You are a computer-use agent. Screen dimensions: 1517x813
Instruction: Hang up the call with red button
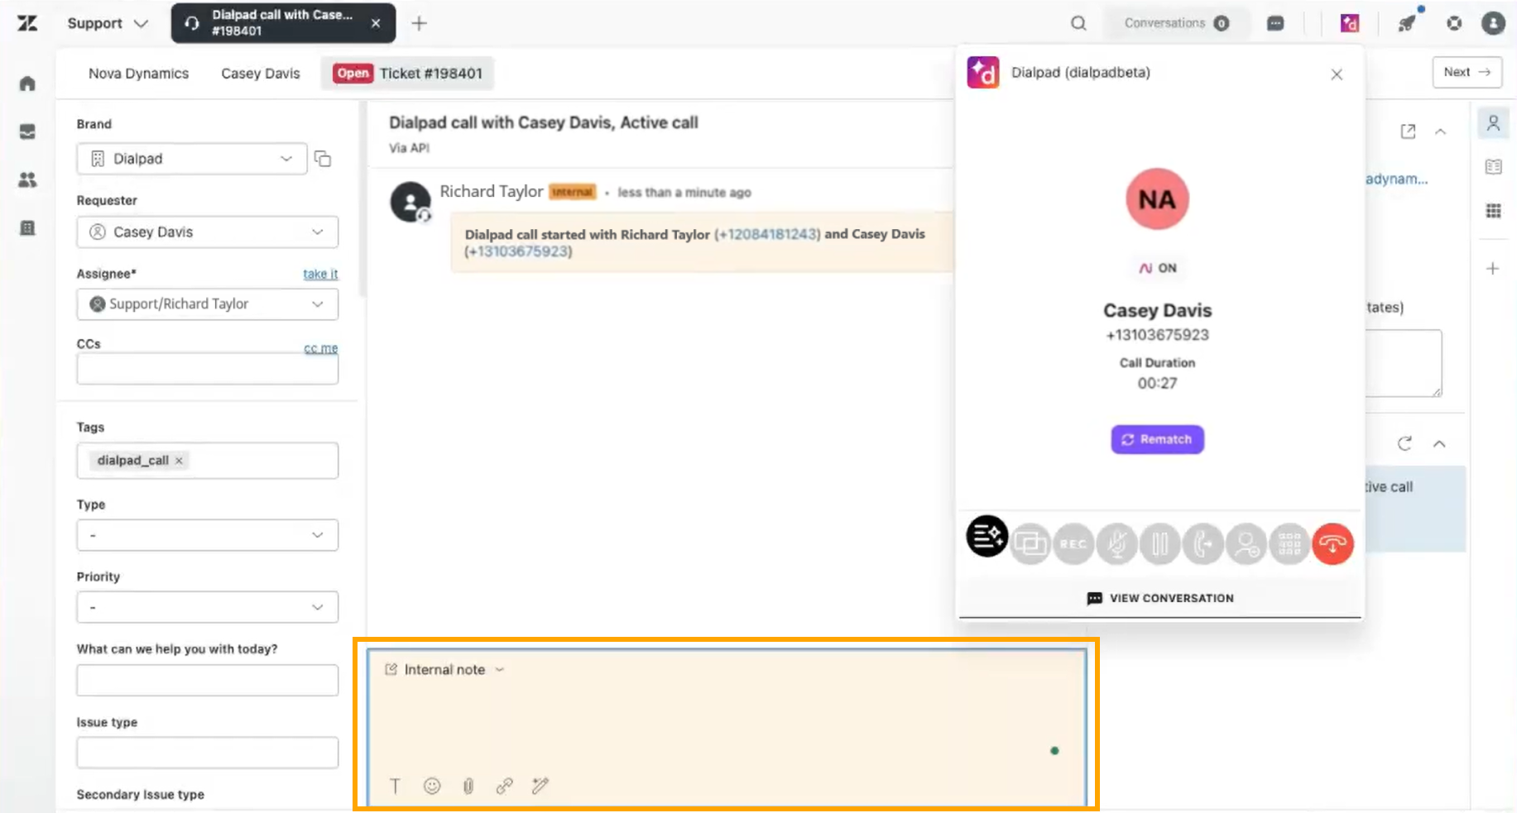[x=1332, y=543]
